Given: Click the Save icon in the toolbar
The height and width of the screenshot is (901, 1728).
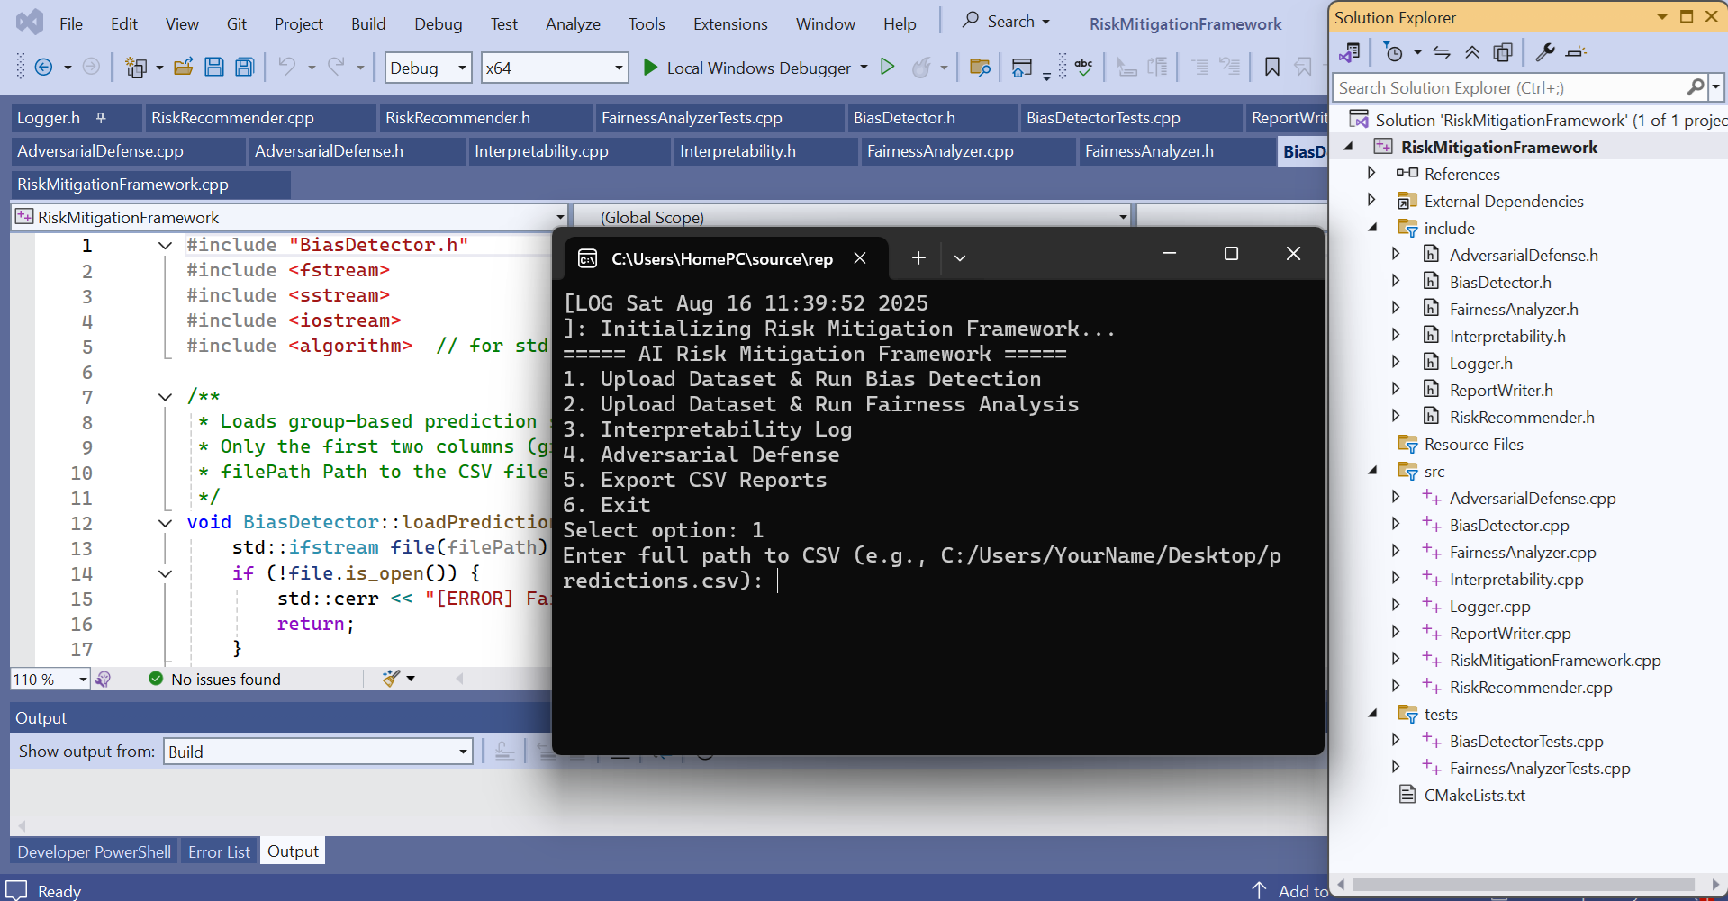Looking at the screenshot, I should click(x=214, y=67).
